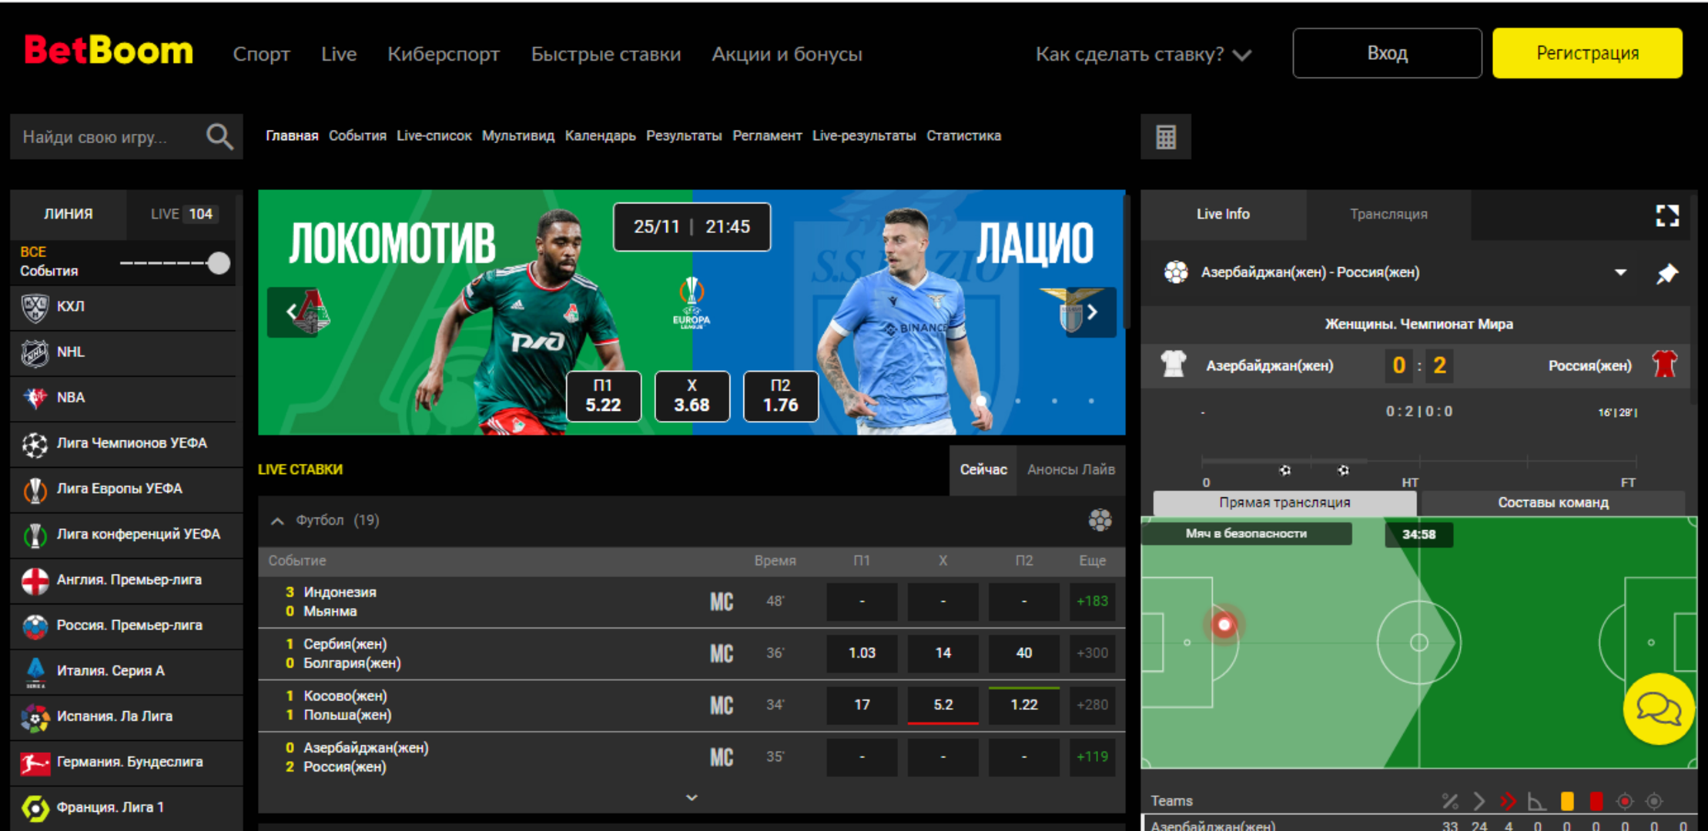Click the calculator icon top right
1708x831 pixels.
pos(1167,136)
